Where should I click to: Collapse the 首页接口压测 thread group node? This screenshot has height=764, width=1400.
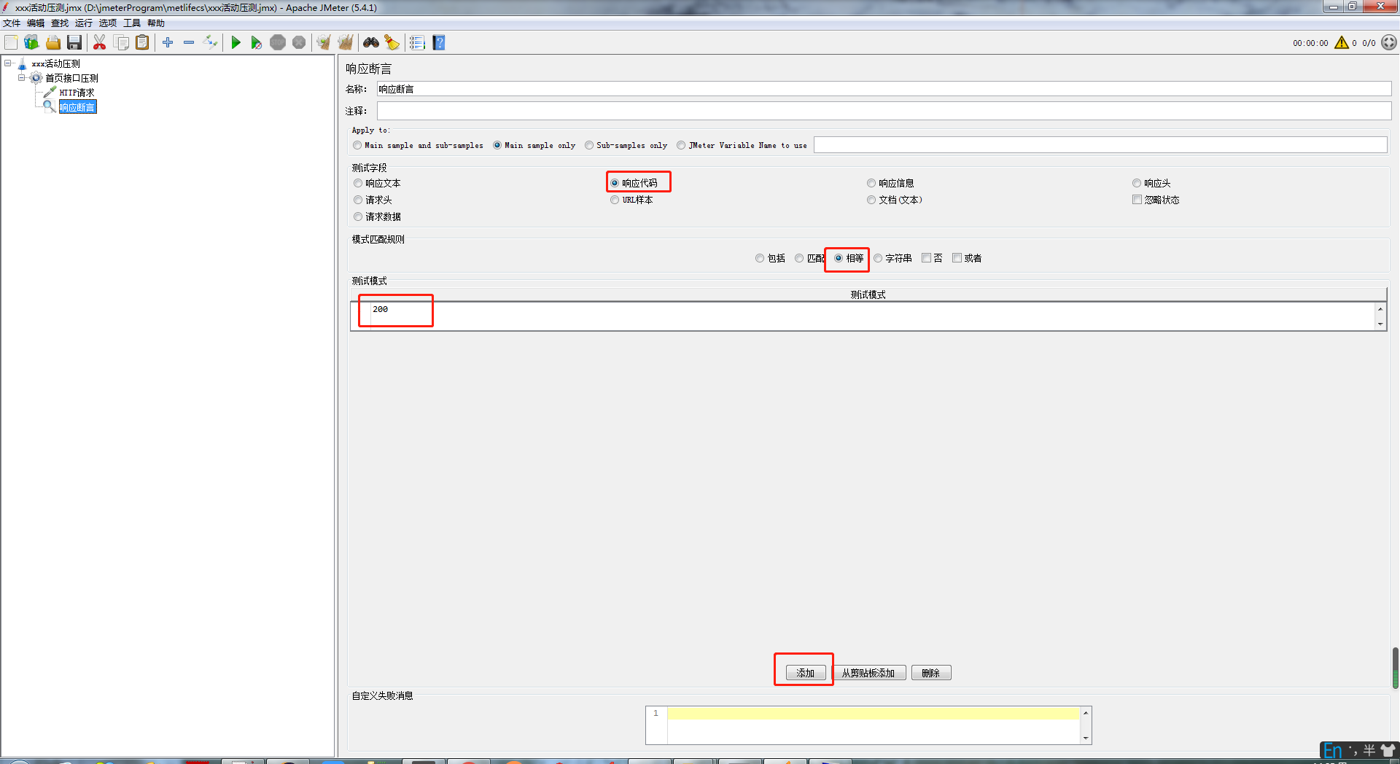(x=22, y=78)
